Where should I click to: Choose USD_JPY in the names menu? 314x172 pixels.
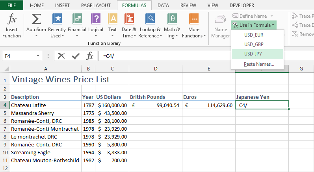point(258,54)
